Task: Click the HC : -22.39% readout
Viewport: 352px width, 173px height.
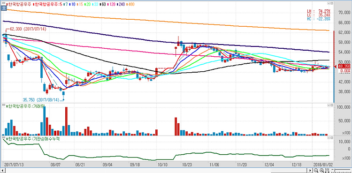Action: [x=319, y=19]
